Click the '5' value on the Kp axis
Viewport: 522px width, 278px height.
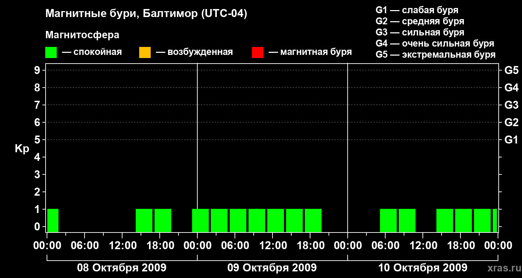38,140
